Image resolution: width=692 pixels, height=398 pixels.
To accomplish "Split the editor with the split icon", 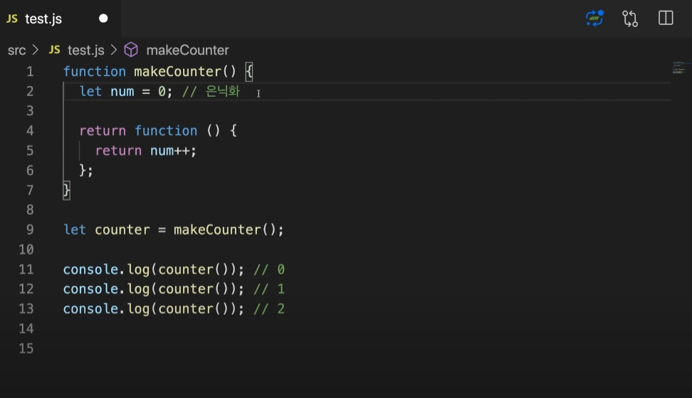I will point(666,18).
